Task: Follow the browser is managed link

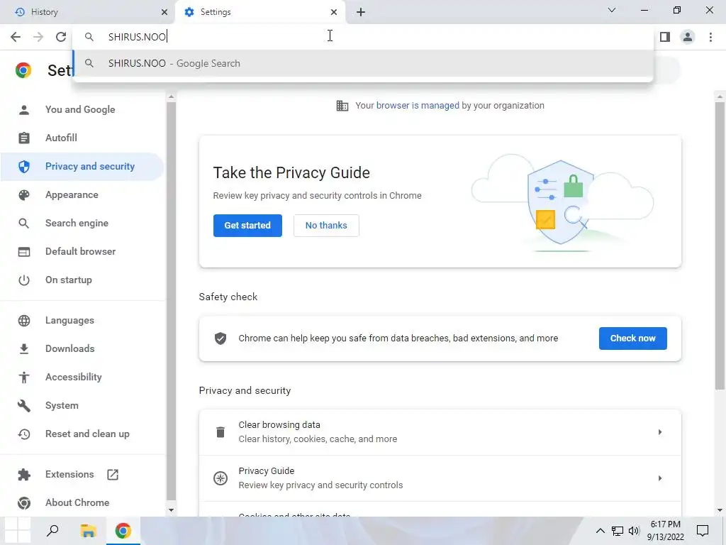Action: [418, 105]
